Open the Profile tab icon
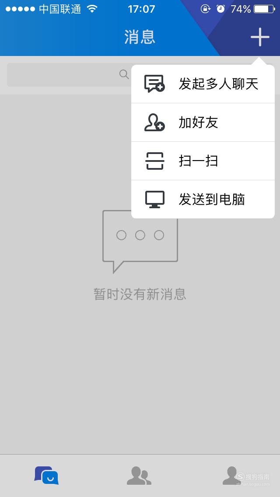Viewport: 280px width, 497px height. [x=232, y=476]
